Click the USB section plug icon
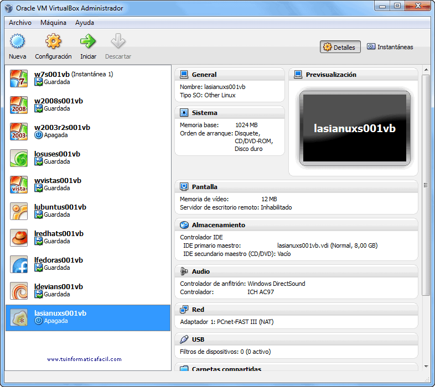The width and height of the screenshot is (435, 387). (x=184, y=339)
